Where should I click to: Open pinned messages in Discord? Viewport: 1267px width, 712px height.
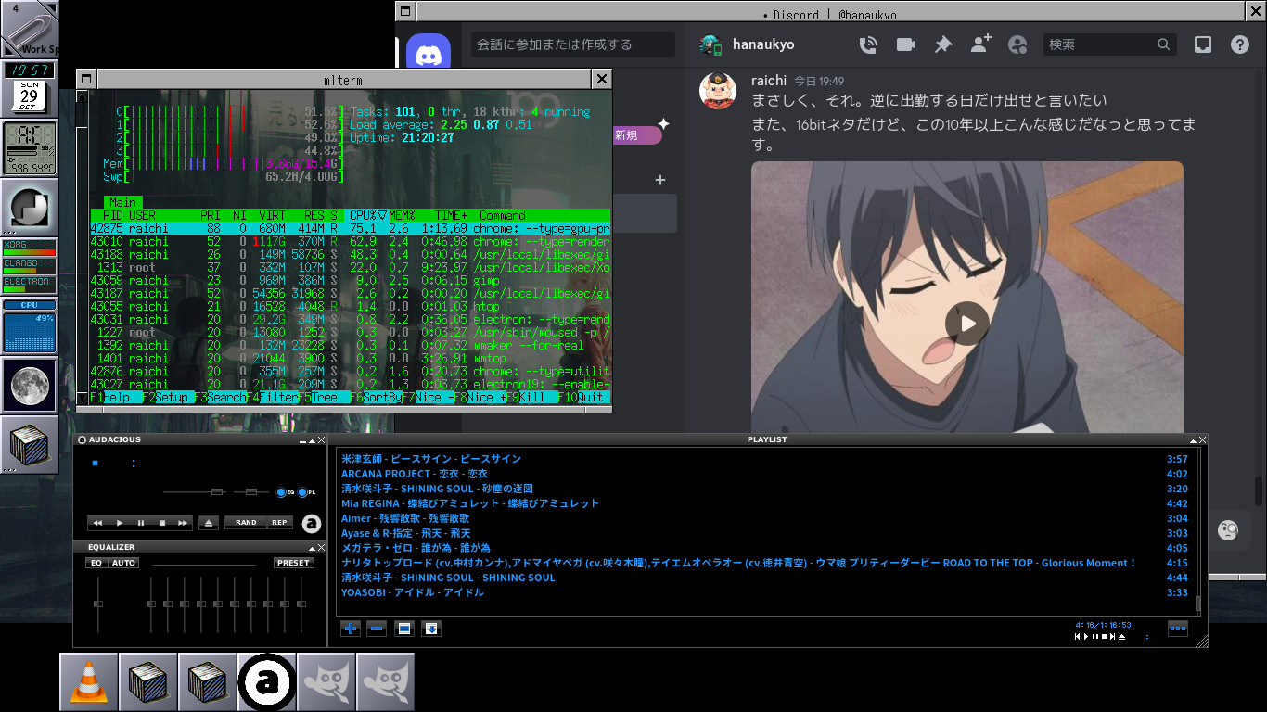tap(943, 44)
